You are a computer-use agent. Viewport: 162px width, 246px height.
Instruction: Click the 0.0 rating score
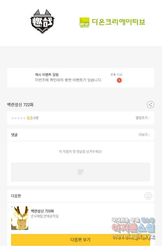(x=30, y=118)
